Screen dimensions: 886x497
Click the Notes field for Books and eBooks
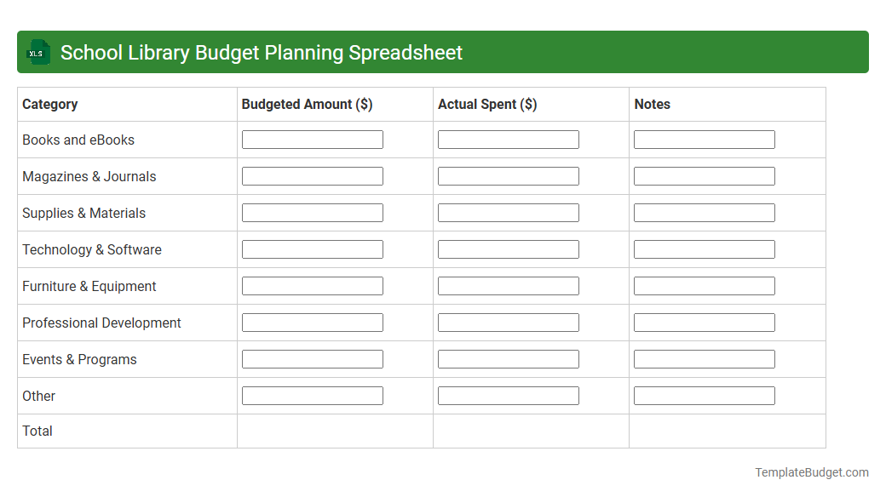pyautogui.click(x=704, y=139)
